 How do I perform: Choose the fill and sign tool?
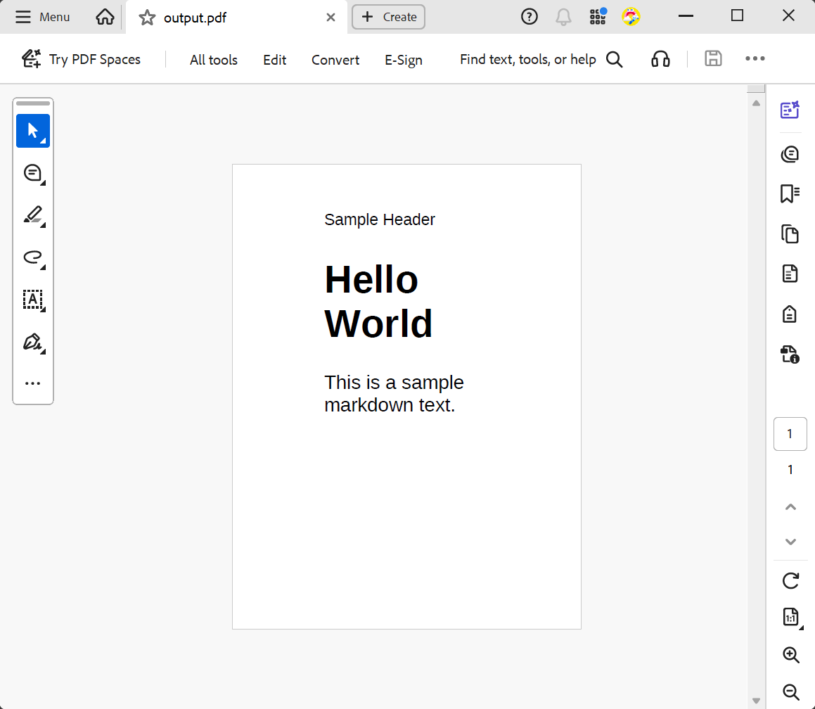tap(32, 342)
